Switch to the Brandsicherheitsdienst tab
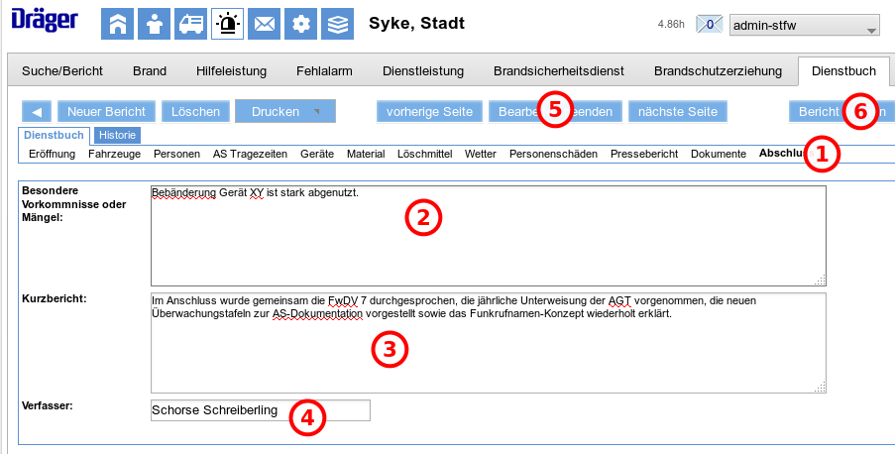Image resolution: width=895 pixels, height=454 pixels. (559, 71)
